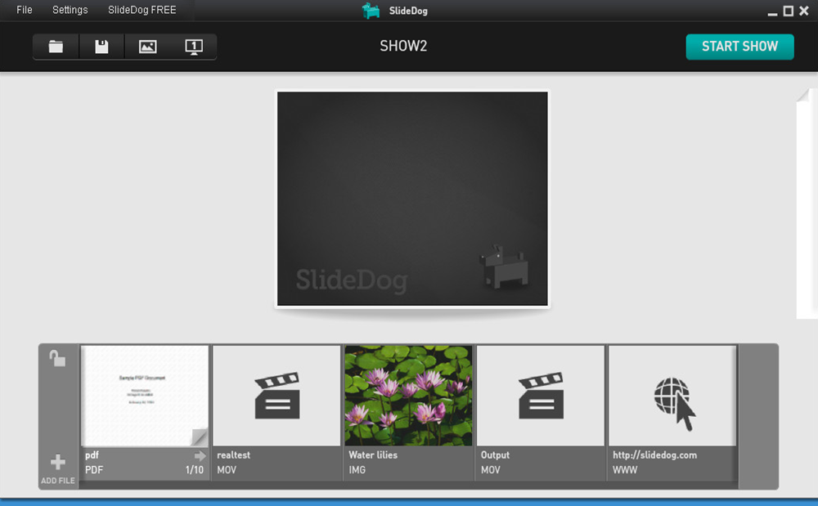This screenshot has height=506, width=818.
Task: Toggle the playlist lock icon
Action: tap(57, 358)
